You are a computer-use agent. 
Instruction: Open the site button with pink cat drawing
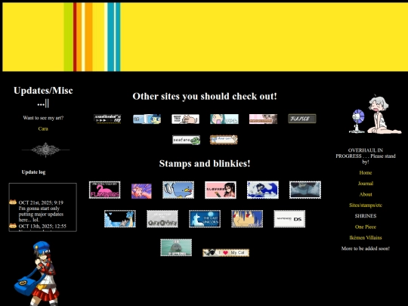click(x=185, y=119)
